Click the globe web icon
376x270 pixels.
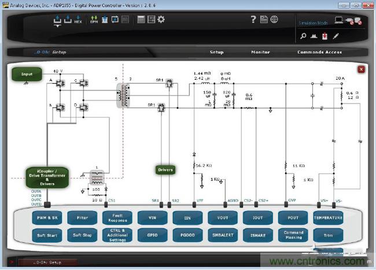[x=274, y=19]
